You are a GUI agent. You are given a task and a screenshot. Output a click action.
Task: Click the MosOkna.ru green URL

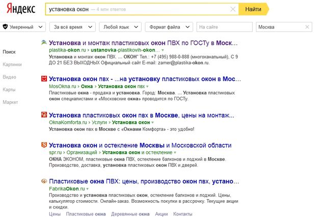click(63, 86)
